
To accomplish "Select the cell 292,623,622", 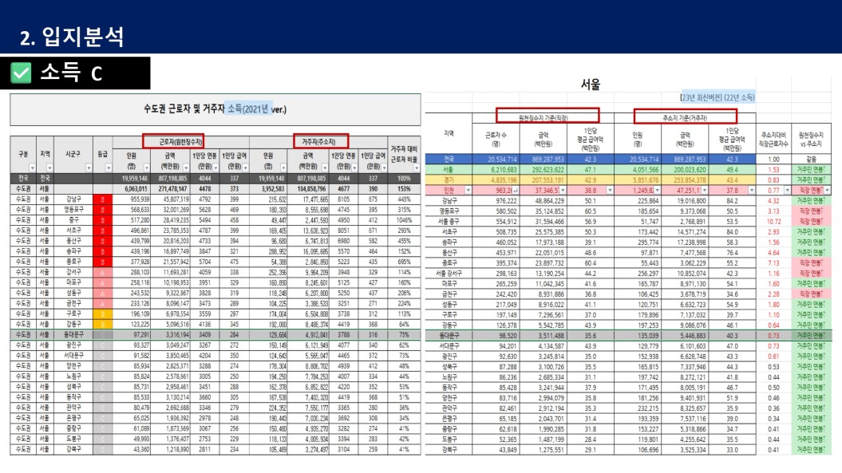I will [x=544, y=170].
